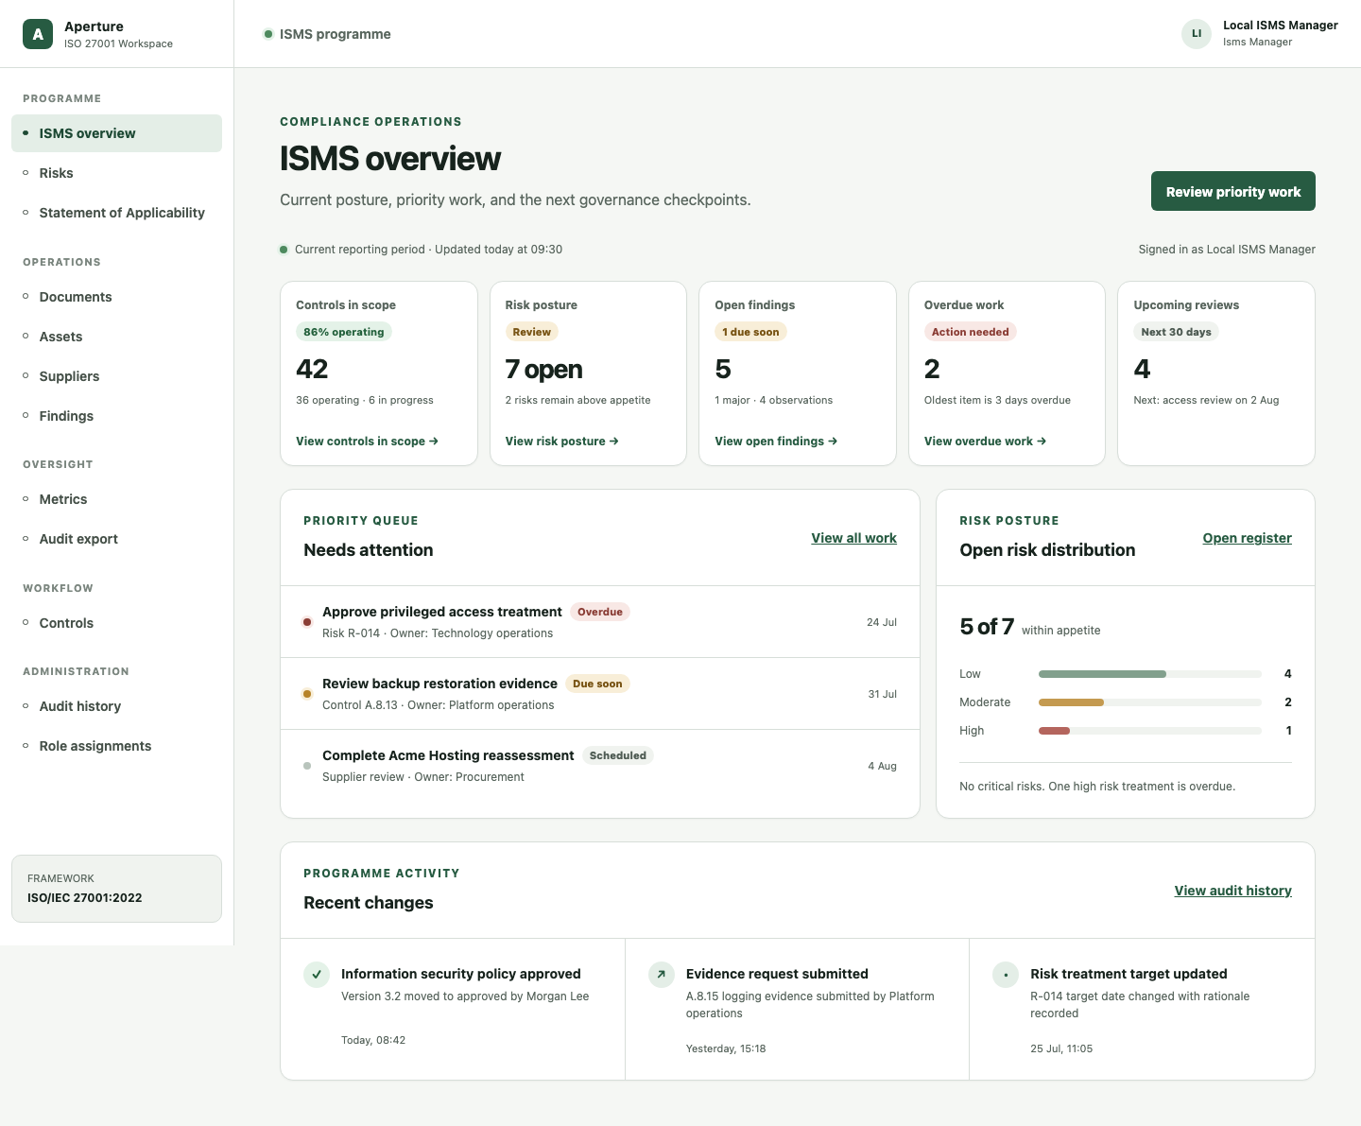This screenshot has height=1126, width=1361.
Task: Click the orange status dot for backup restoration
Action: pyautogui.click(x=307, y=694)
